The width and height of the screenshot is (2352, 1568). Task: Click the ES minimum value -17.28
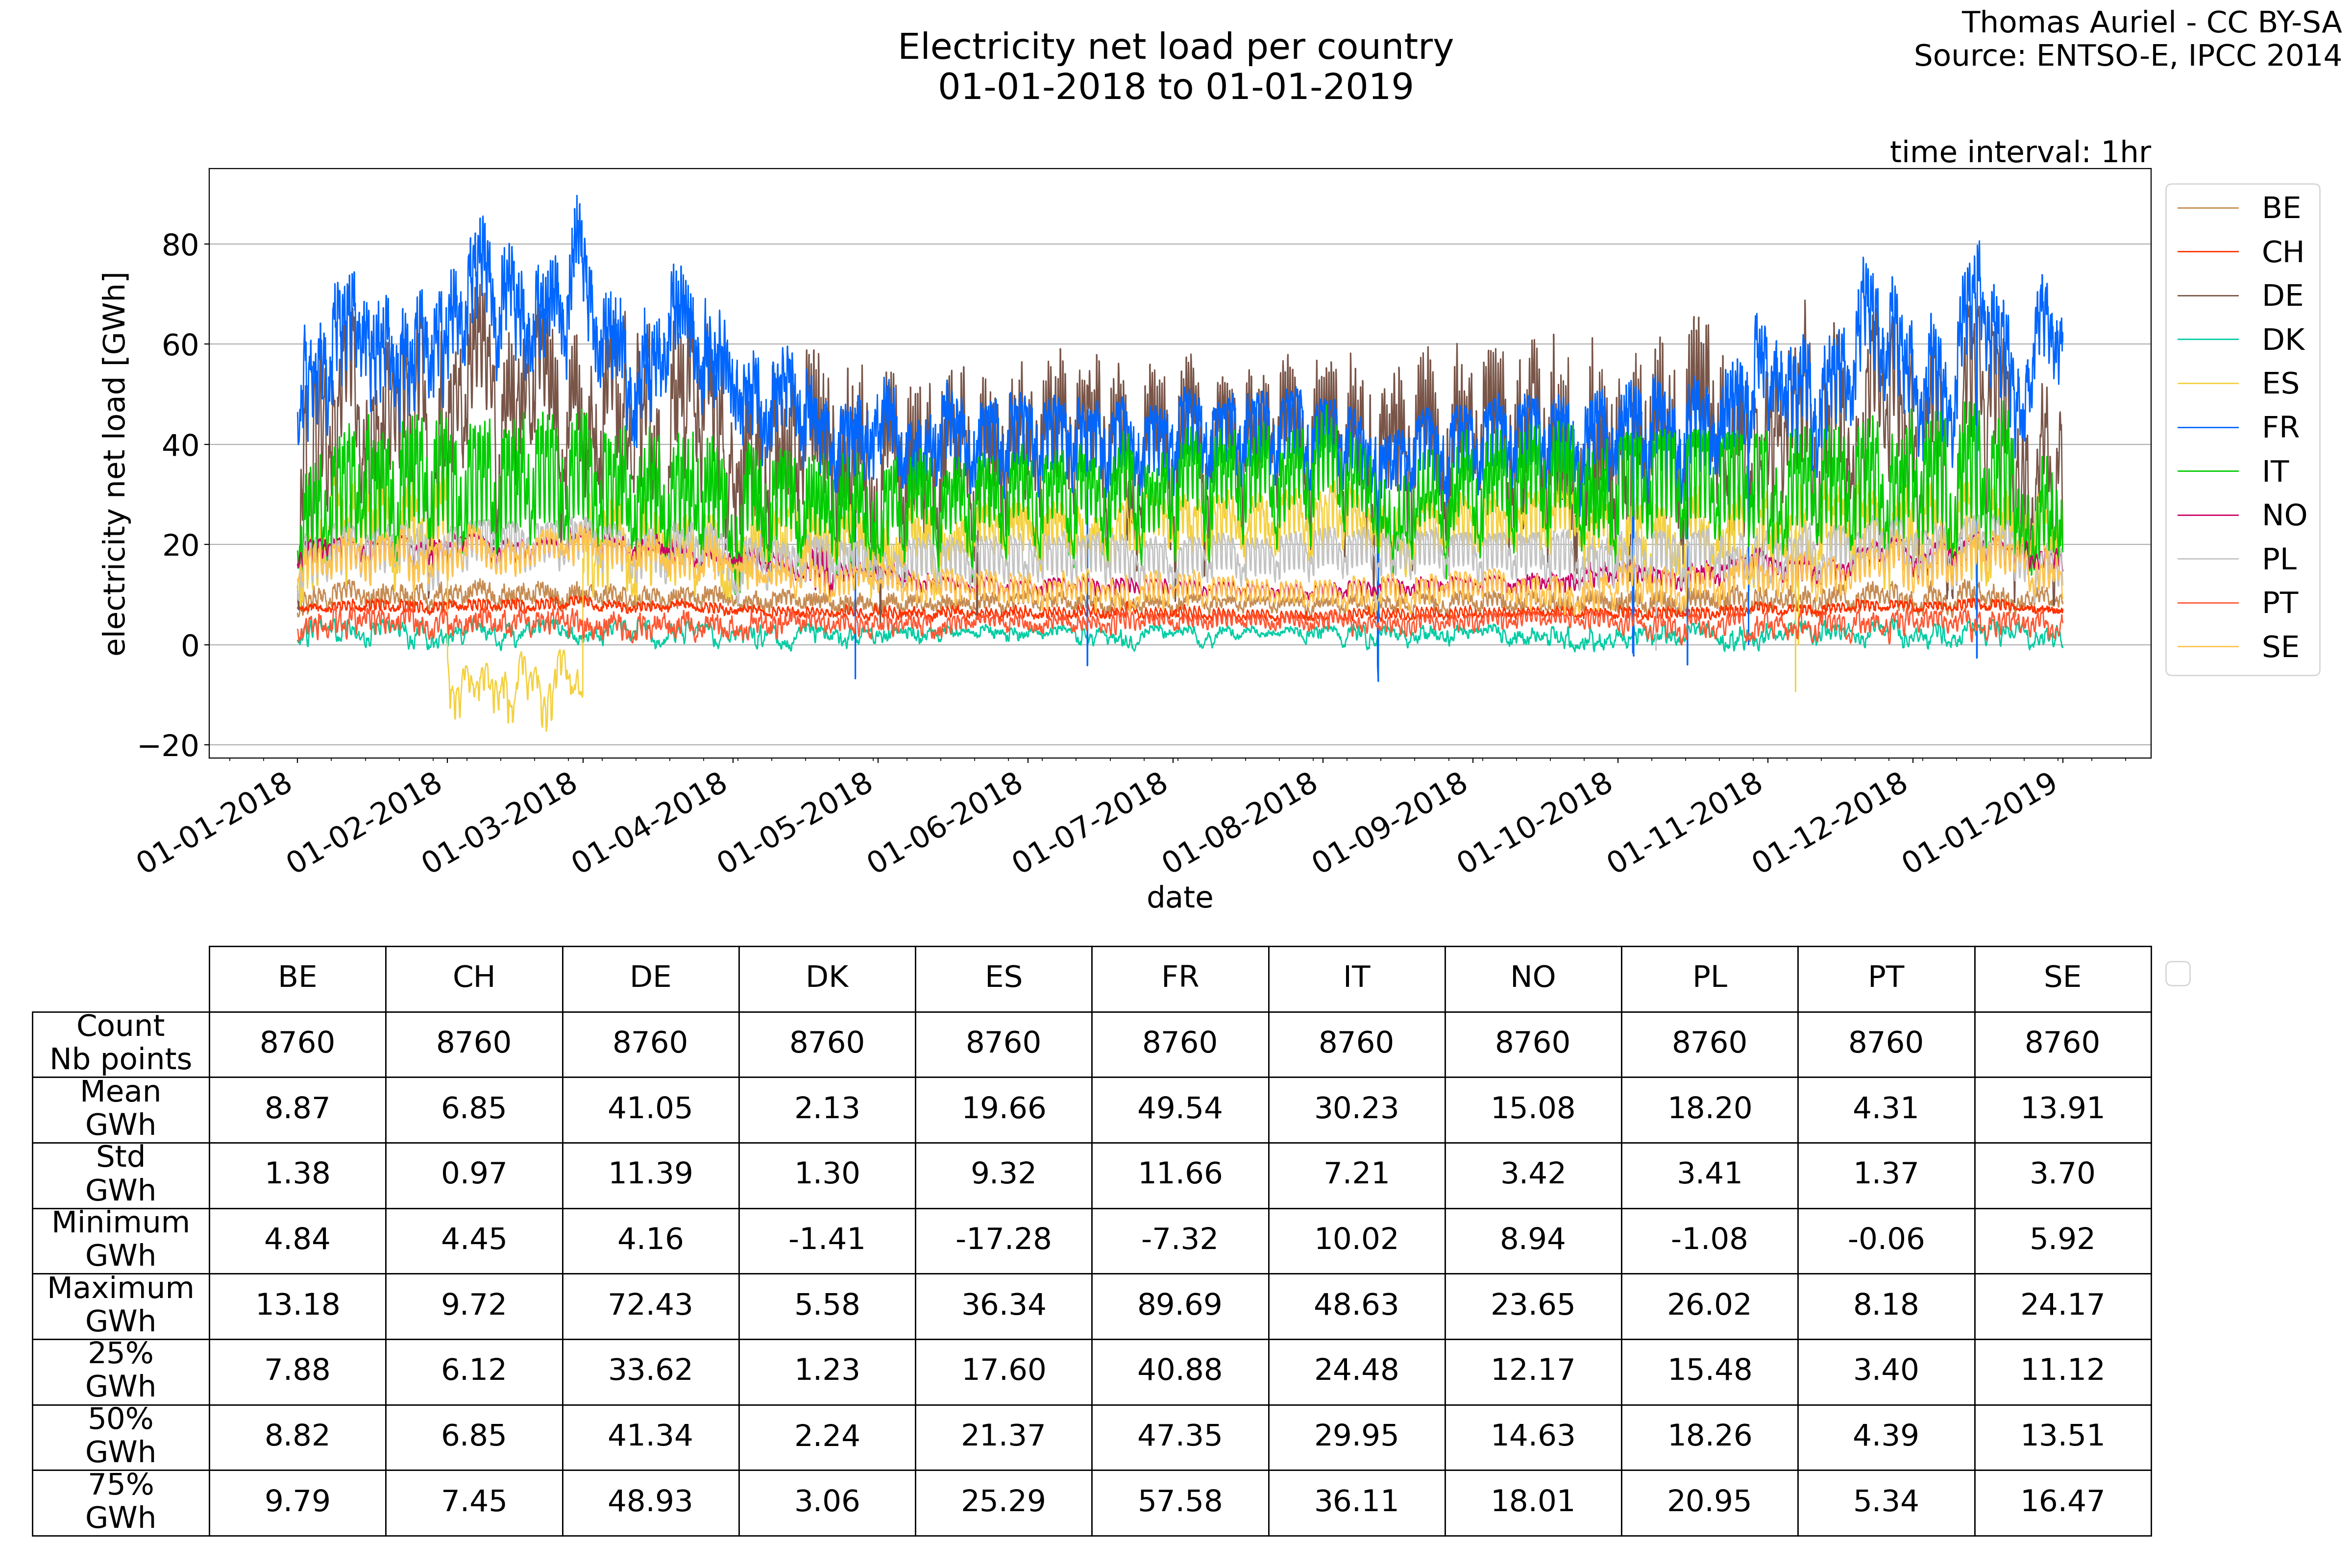pos(1003,1240)
